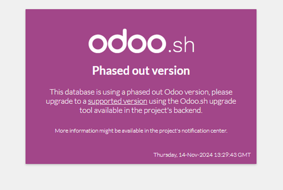The width and height of the screenshot is (283, 190).
Task: Click the word database in the message
Action: (79, 92)
